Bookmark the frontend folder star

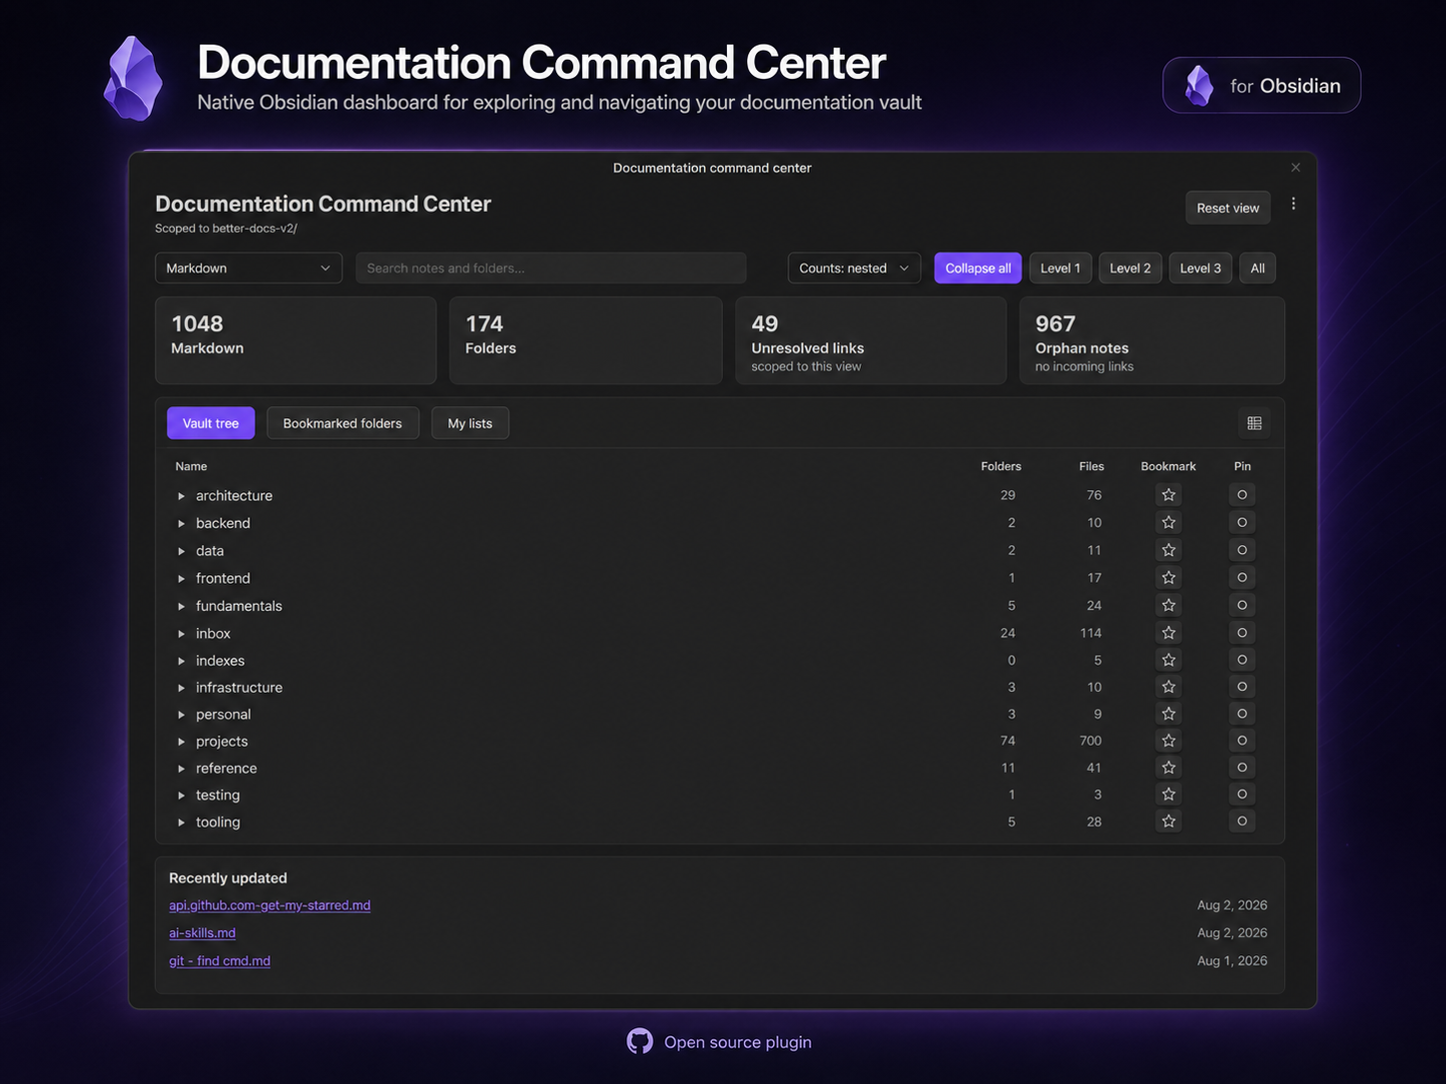point(1168,577)
